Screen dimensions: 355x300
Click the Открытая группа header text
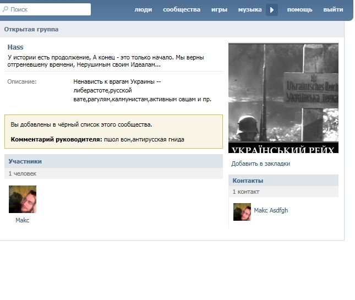coord(31,29)
